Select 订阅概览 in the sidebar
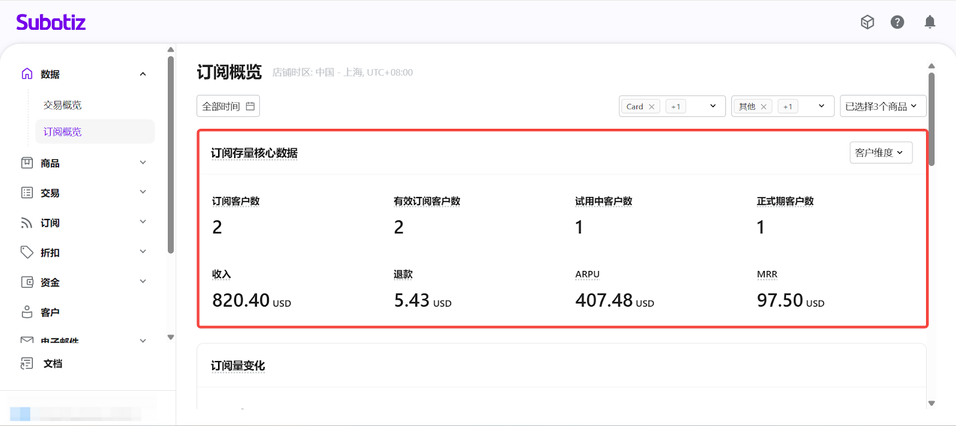Viewport: 956px width, 426px height. [x=63, y=132]
